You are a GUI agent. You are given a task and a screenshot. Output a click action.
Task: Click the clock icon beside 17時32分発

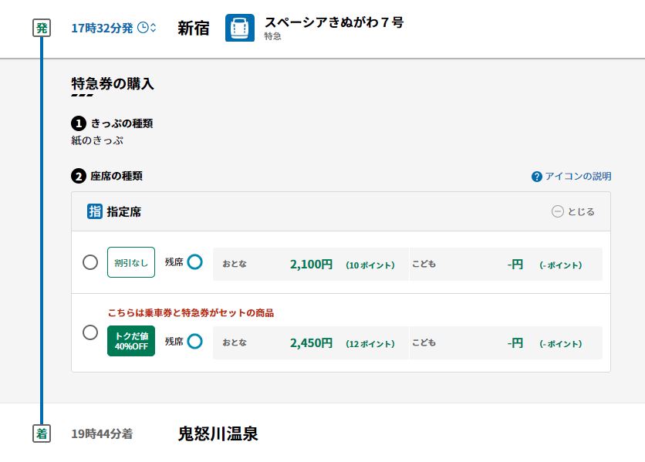[x=143, y=28]
